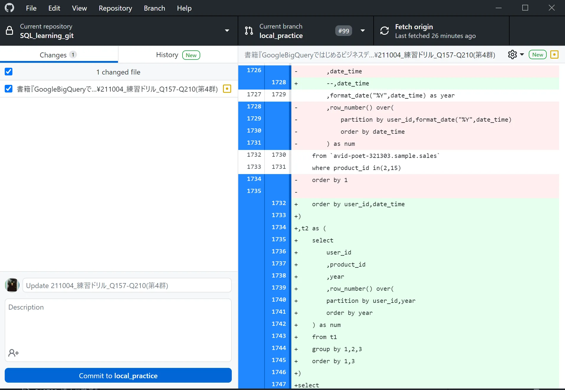Click modified status icon beside changed file
This screenshot has width=565, height=390.
click(227, 89)
